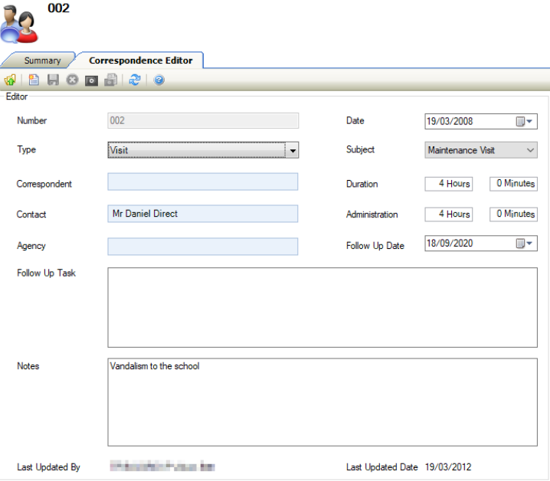Expand the Type dropdown showing Visit
The image size is (550, 481).
pyautogui.click(x=292, y=151)
